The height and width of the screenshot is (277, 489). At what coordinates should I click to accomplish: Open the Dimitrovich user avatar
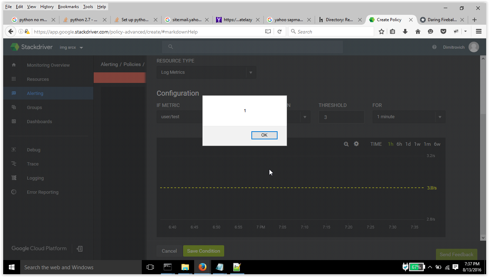473,47
